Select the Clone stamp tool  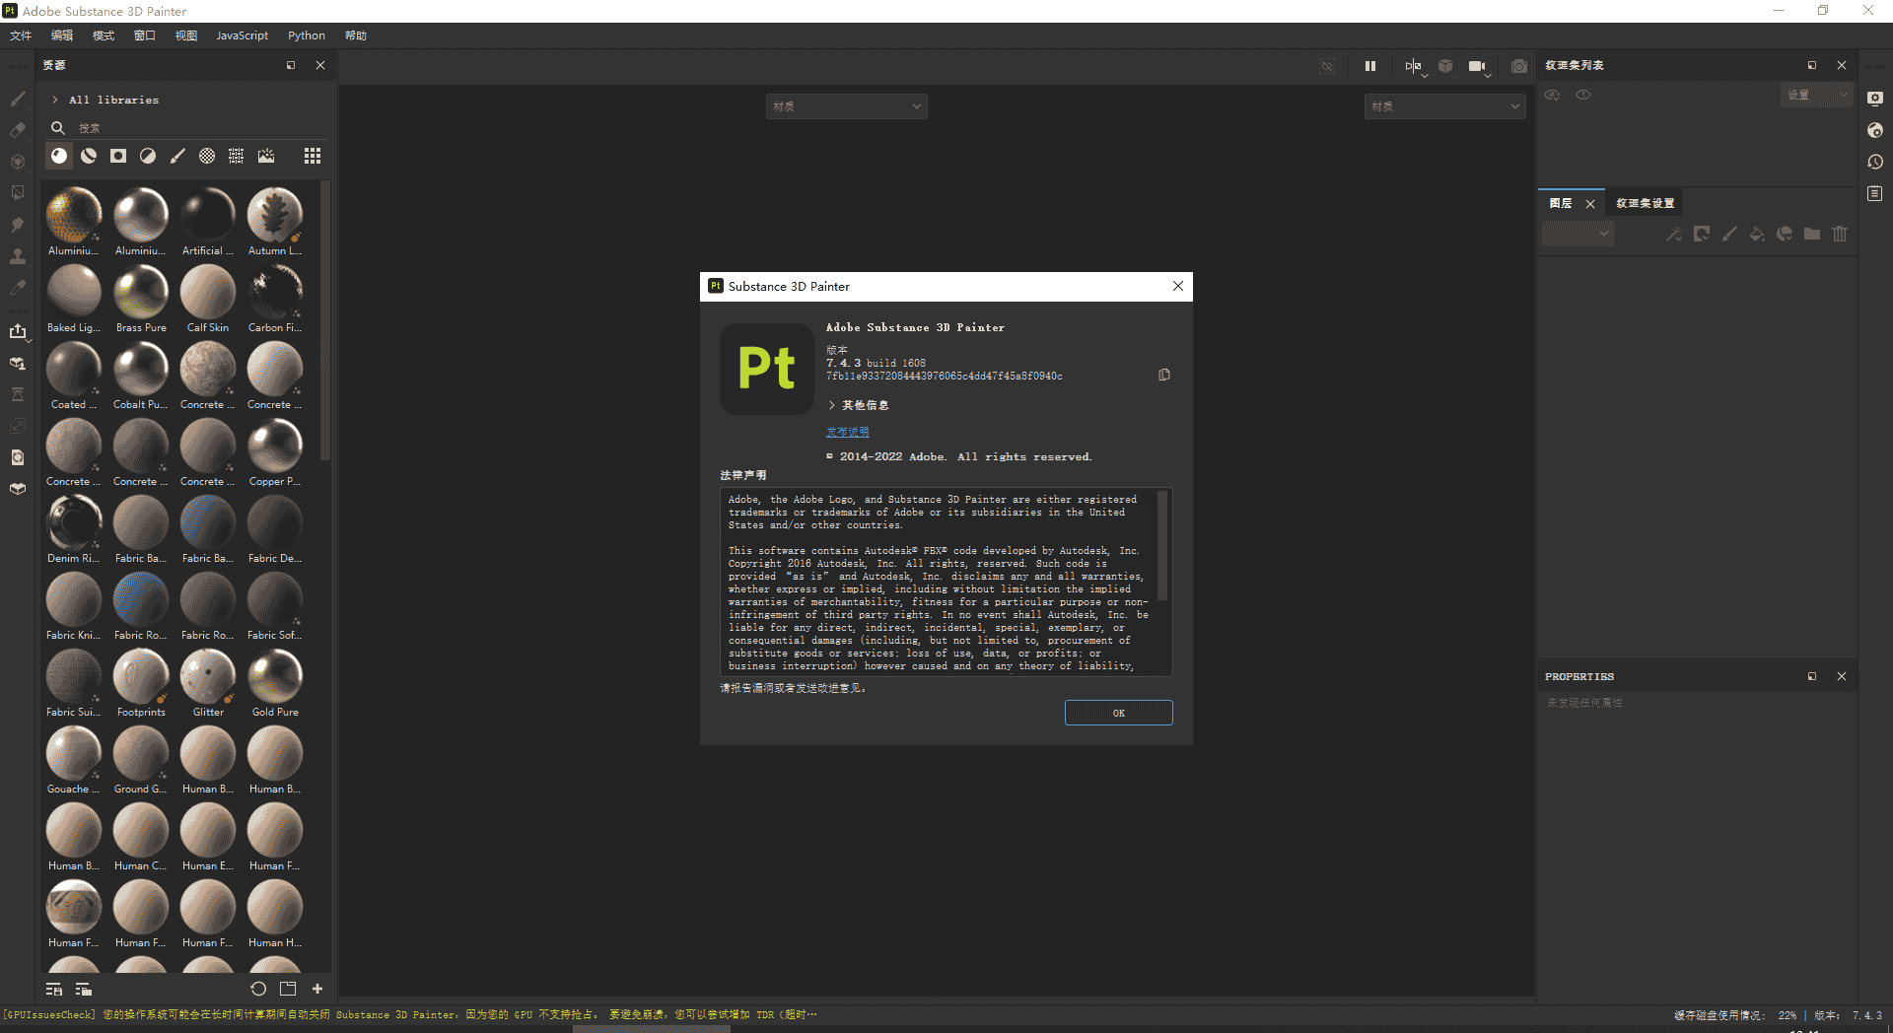coord(17,255)
